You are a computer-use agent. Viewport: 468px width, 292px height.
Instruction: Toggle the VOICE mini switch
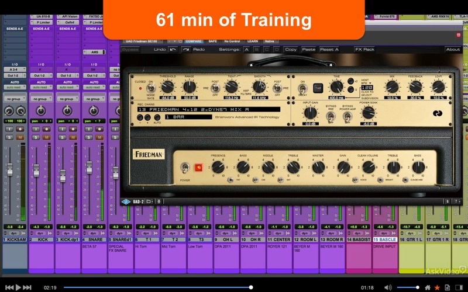pyautogui.click(x=355, y=180)
